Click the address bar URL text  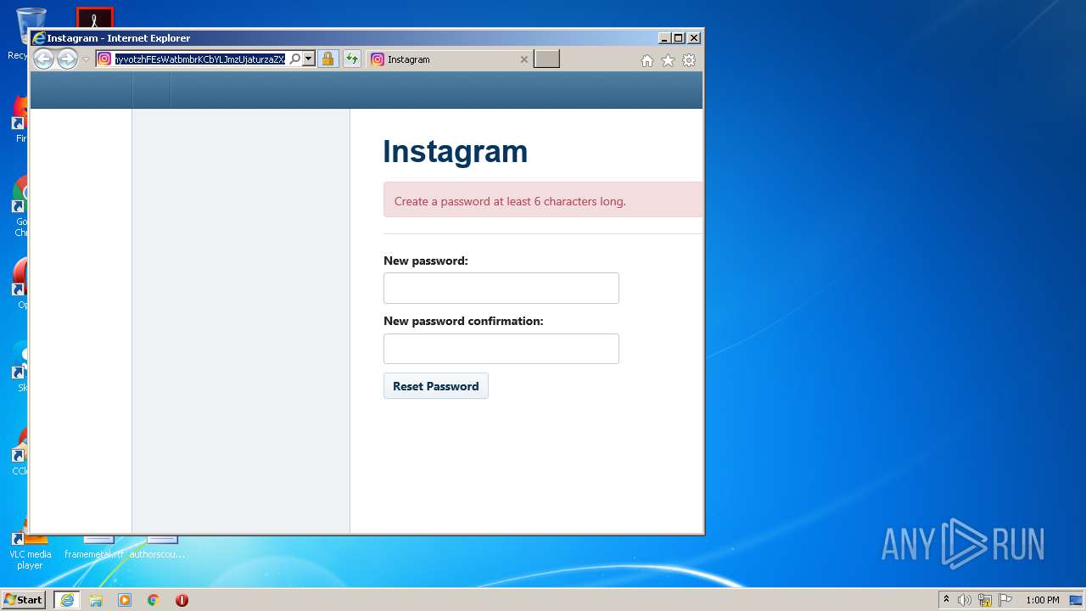tap(200, 59)
